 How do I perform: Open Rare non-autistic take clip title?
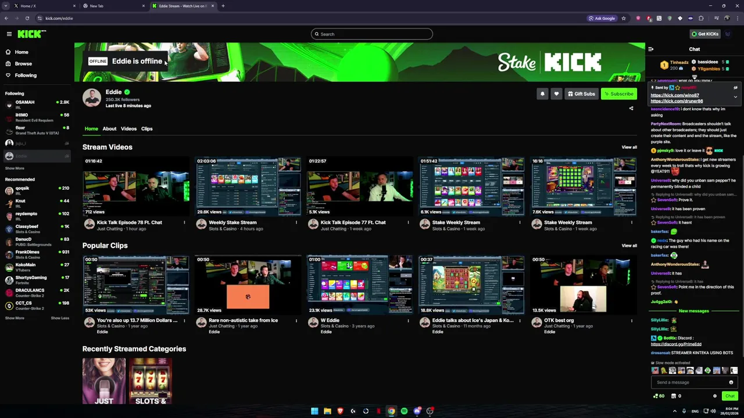point(243,320)
